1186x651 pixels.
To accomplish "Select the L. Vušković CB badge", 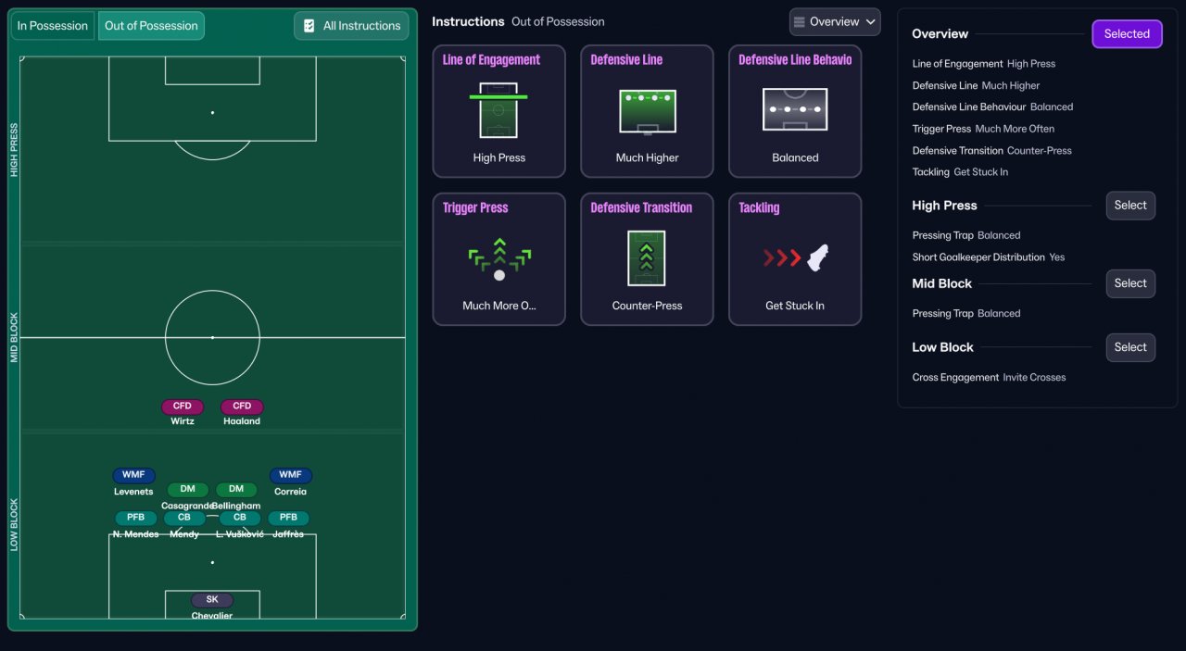I will (x=240, y=519).
